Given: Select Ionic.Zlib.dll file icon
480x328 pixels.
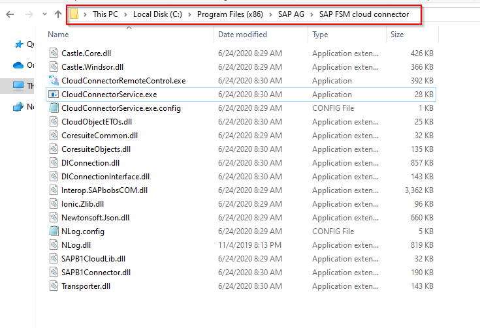Looking at the screenshot, I should point(54,203).
